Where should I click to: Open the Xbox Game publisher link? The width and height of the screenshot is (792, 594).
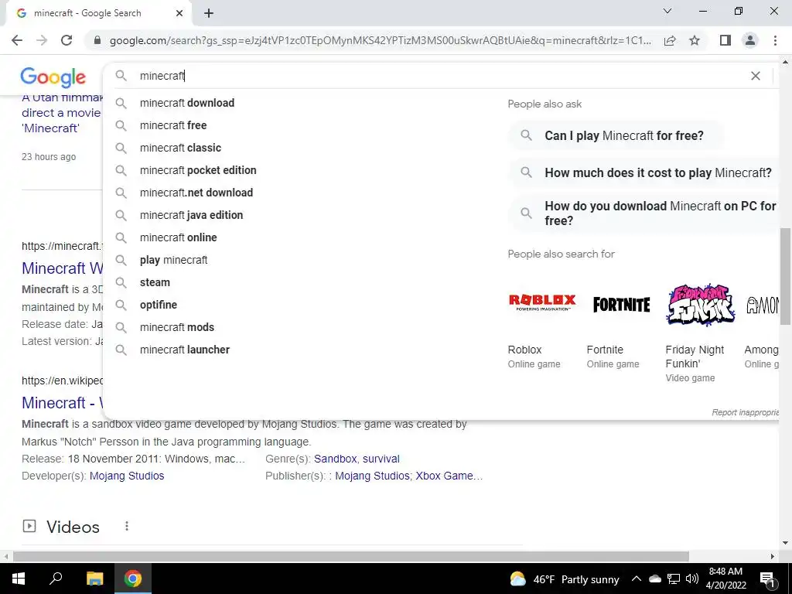coord(449,476)
